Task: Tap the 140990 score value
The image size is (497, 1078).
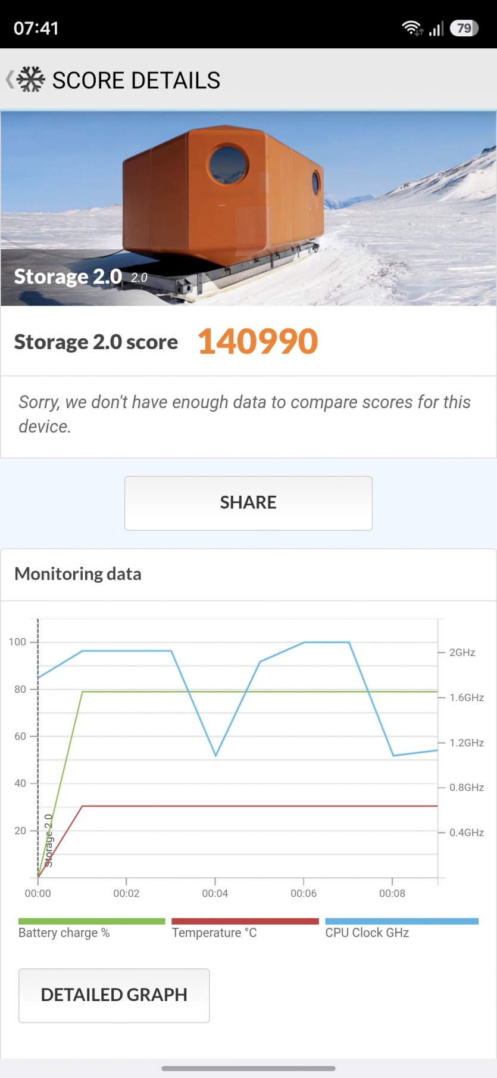Action: coord(258,341)
